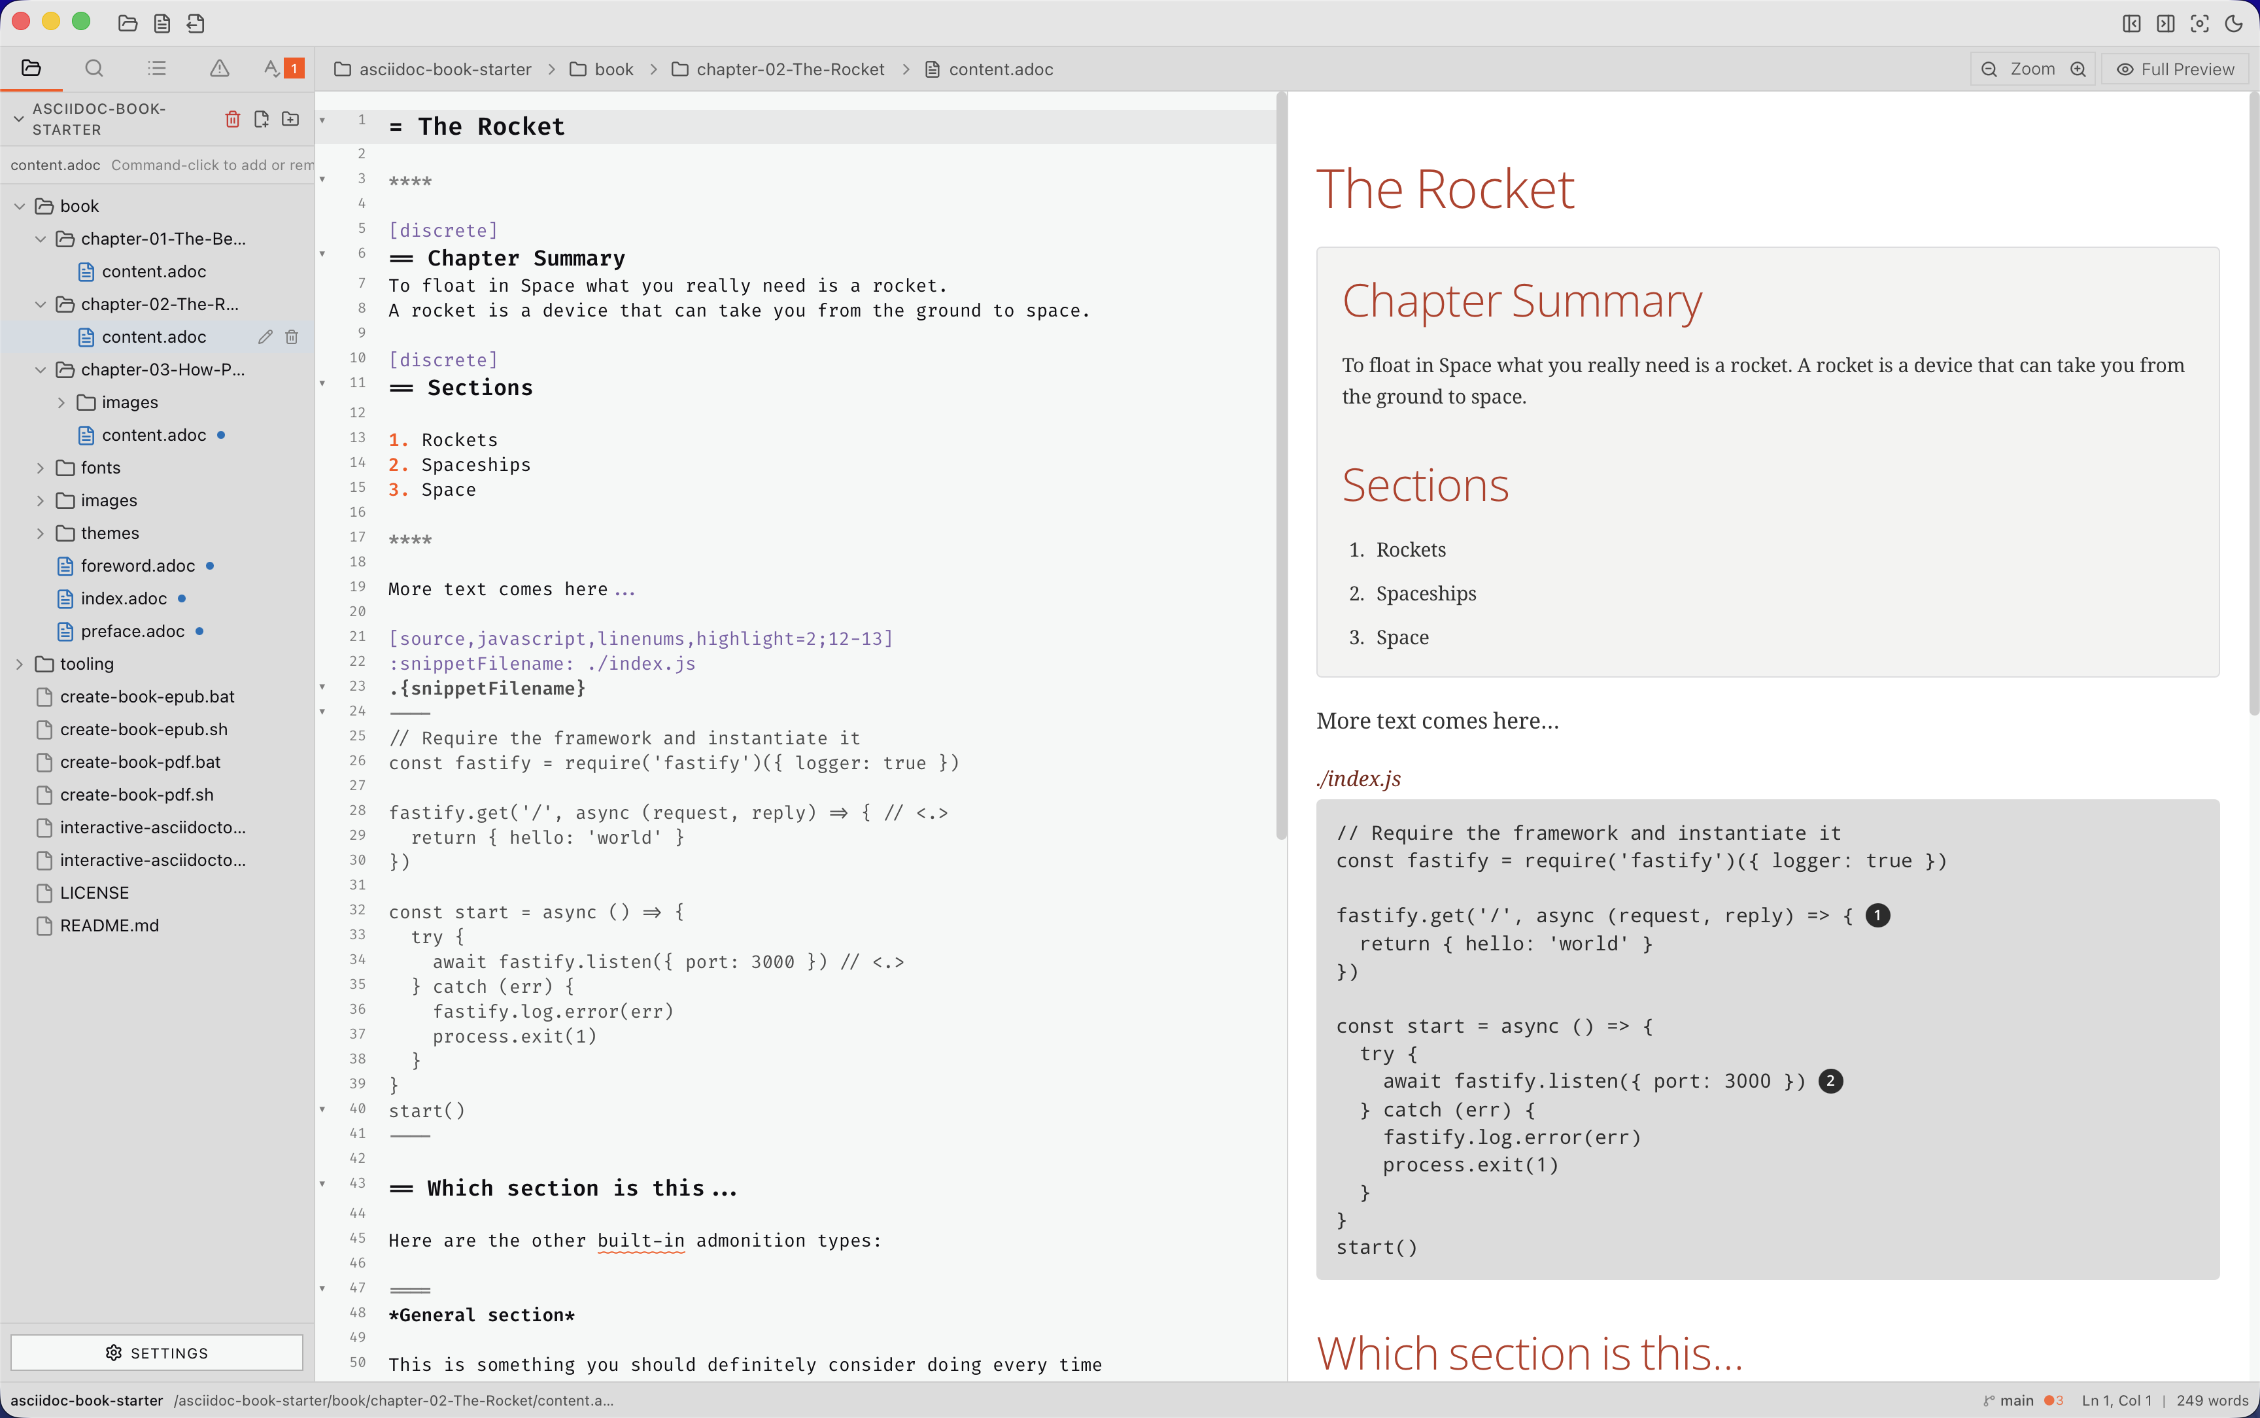Fold Which section heading at line 43

click(x=322, y=1184)
